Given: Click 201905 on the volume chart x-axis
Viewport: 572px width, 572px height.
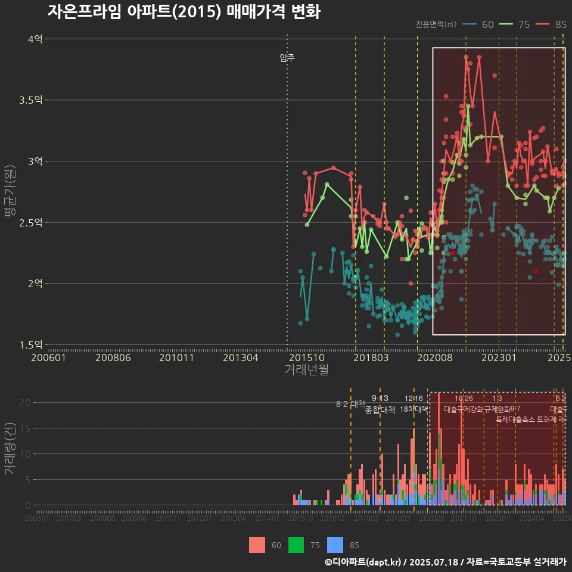Looking at the screenshot, I should tap(398, 518).
